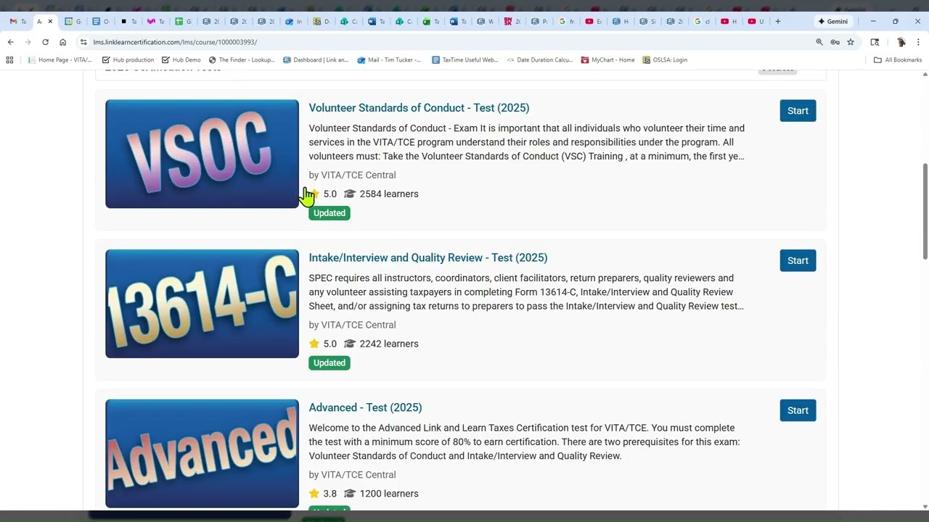929x522 pixels.
Task: Open the apps grid in bookmarks bar
Action: 9,60
